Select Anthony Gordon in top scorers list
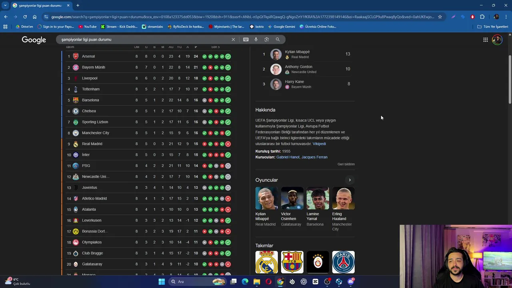Image resolution: width=512 pixels, height=288 pixels. pos(305,69)
